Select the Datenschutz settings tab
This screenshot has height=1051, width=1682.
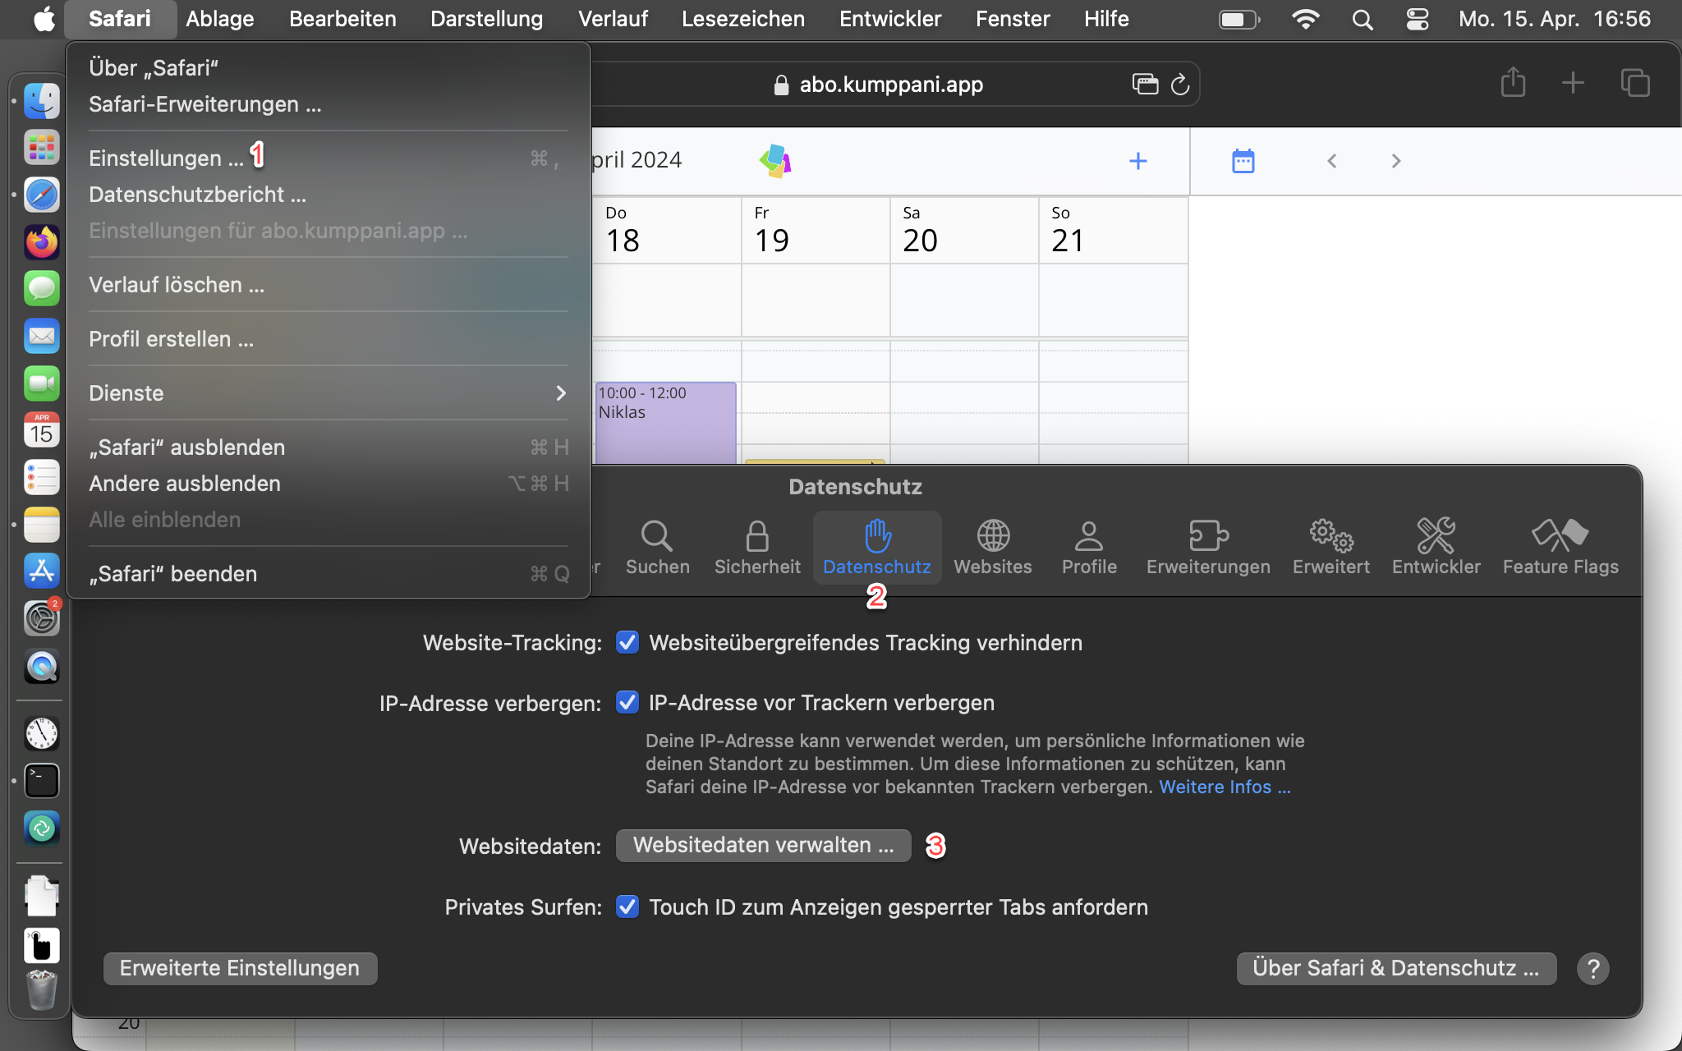(x=877, y=548)
